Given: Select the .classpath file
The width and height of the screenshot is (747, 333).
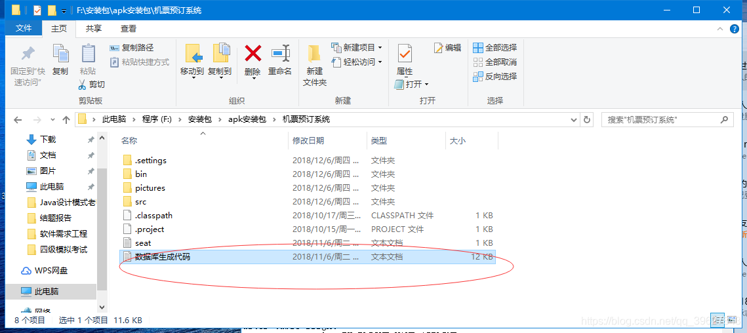Looking at the screenshot, I should point(308,215).
